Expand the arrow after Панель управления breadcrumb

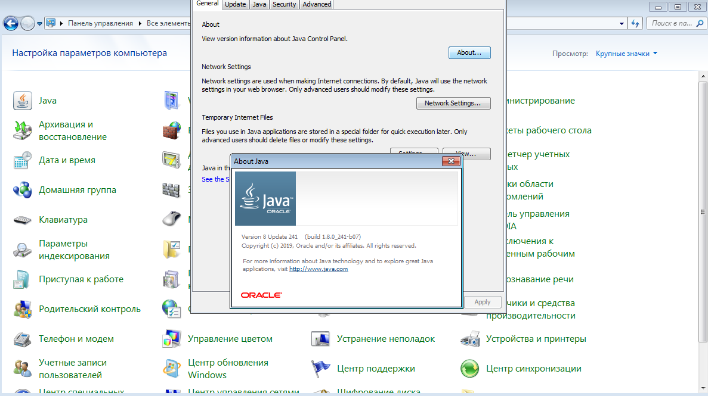pos(140,23)
